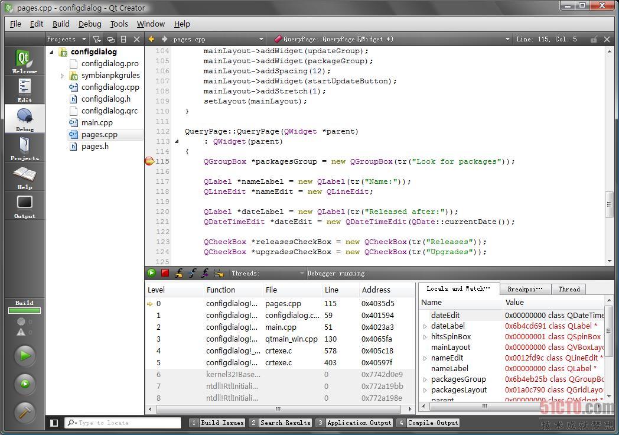The width and height of the screenshot is (619, 435).
Task: Click the synchronize with editor link icon
Action: point(111,39)
